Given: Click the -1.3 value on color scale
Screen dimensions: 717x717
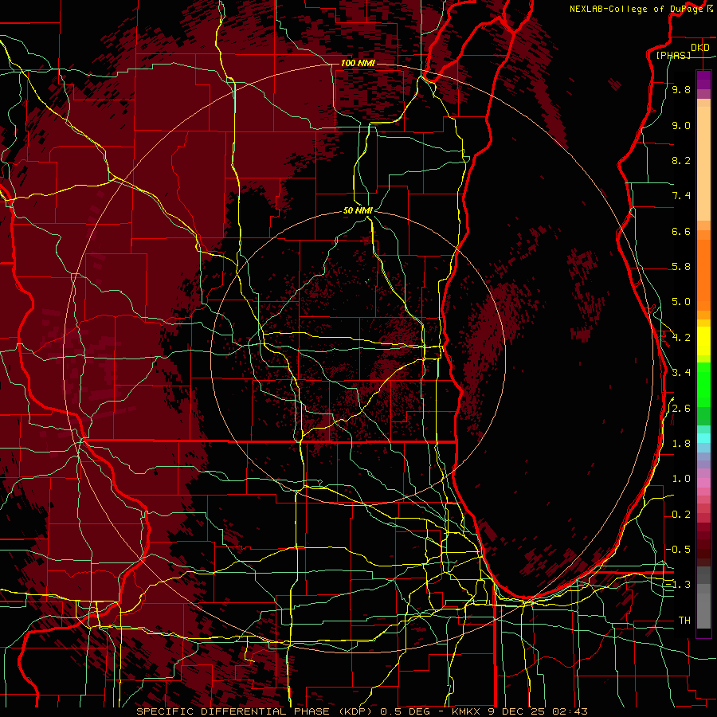Looking at the screenshot, I should click(x=678, y=585).
